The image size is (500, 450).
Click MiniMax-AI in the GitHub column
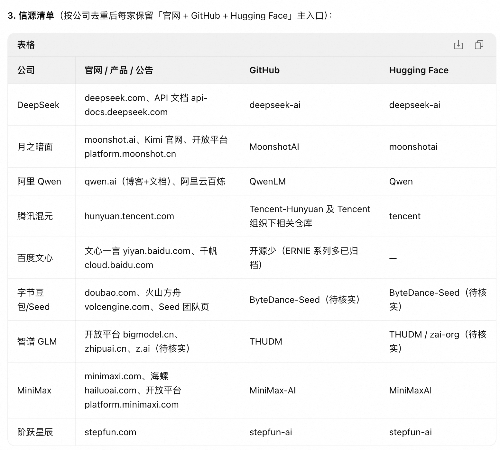tap(273, 391)
